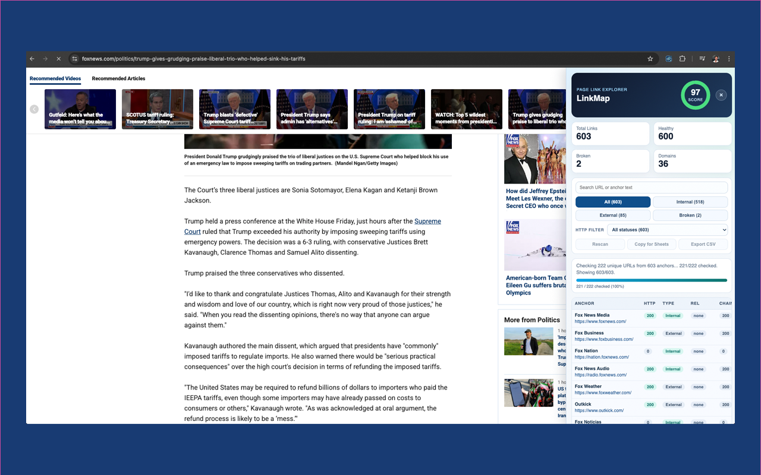The height and width of the screenshot is (475, 761).
Task: Open the https://www.foxbusiness.com/ link
Action: pyautogui.click(x=604, y=340)
